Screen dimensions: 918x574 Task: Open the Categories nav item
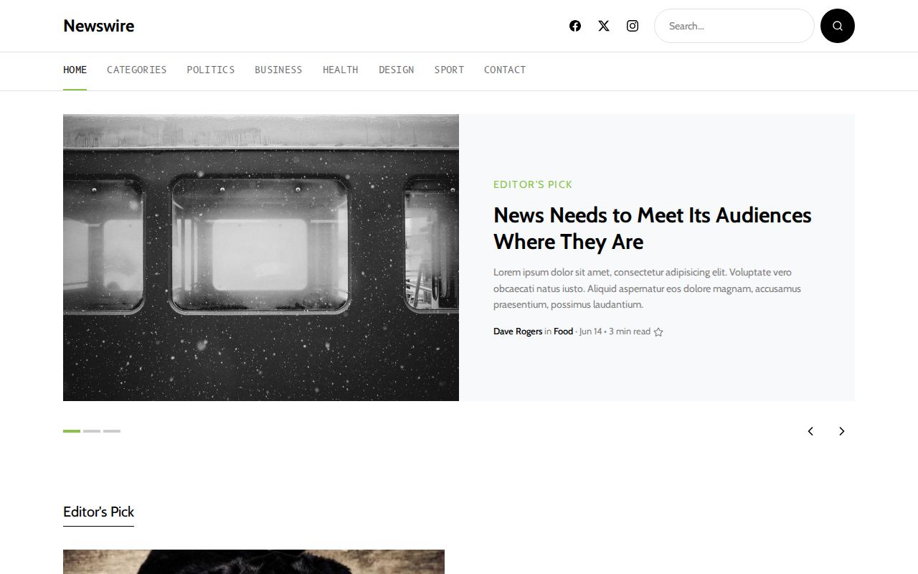pyautogui.click(x=136, y=70)
